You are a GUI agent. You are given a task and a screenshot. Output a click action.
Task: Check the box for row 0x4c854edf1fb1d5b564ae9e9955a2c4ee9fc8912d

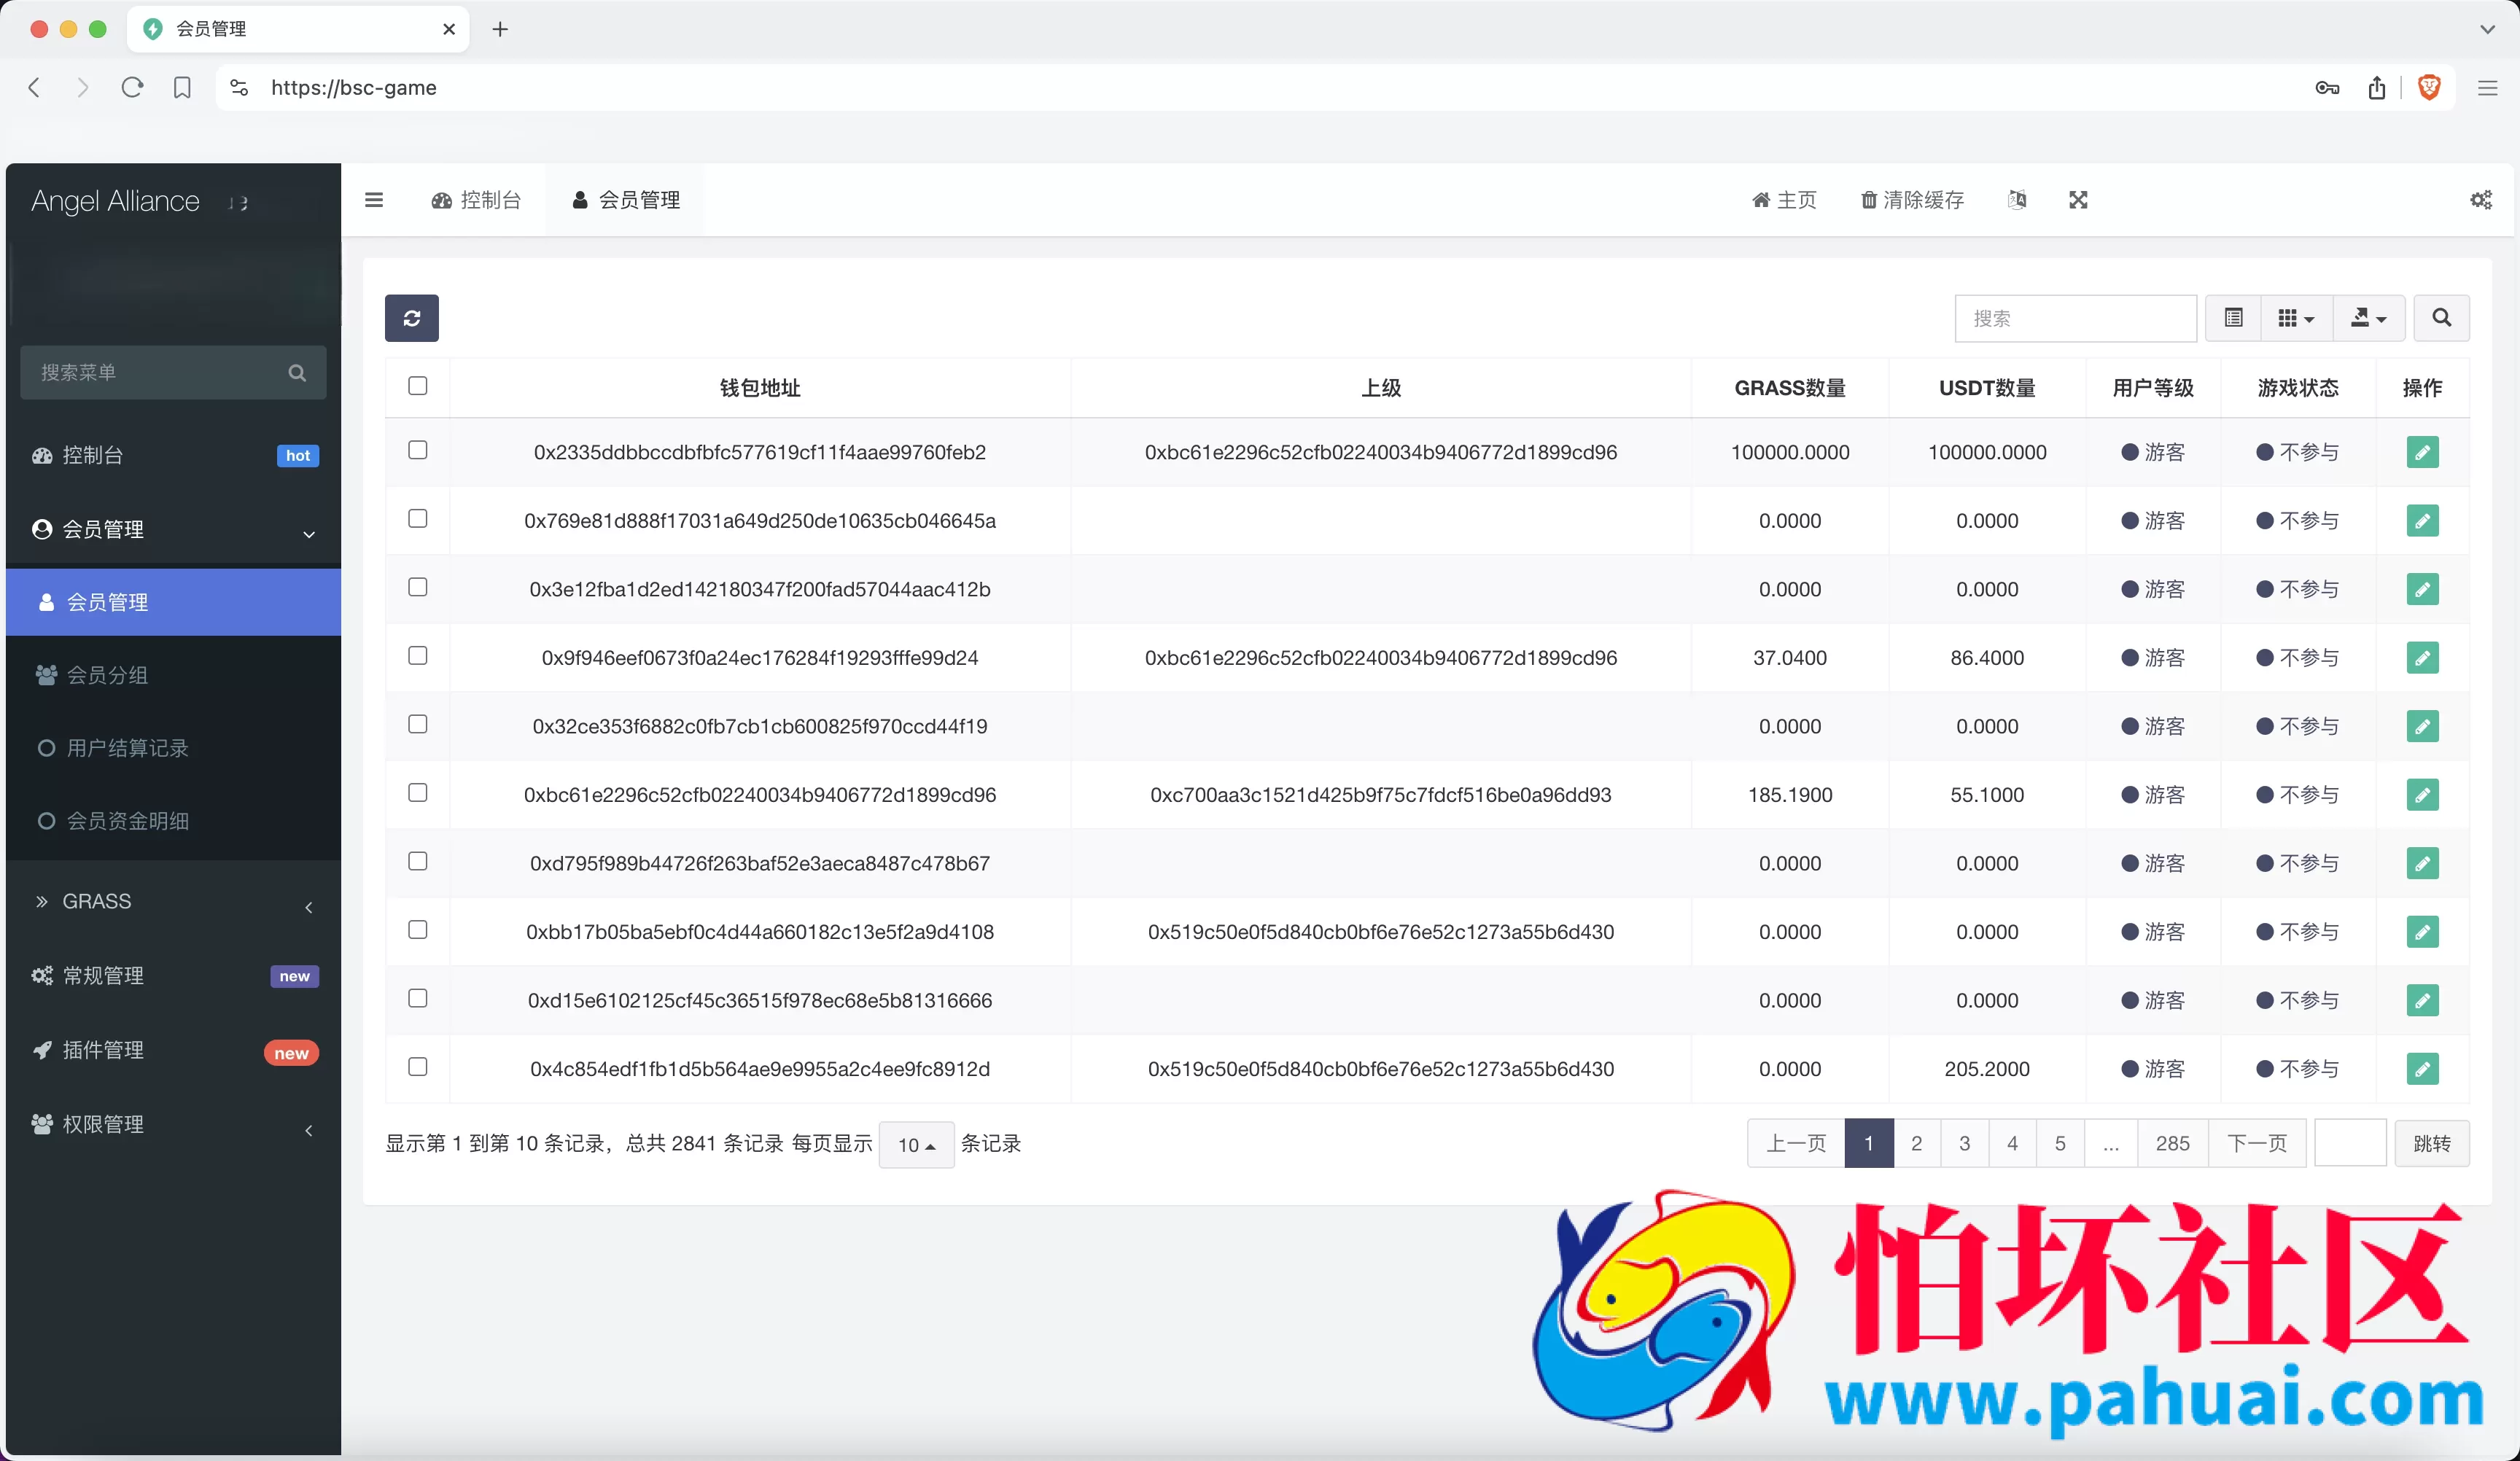tap(418, 1067)
